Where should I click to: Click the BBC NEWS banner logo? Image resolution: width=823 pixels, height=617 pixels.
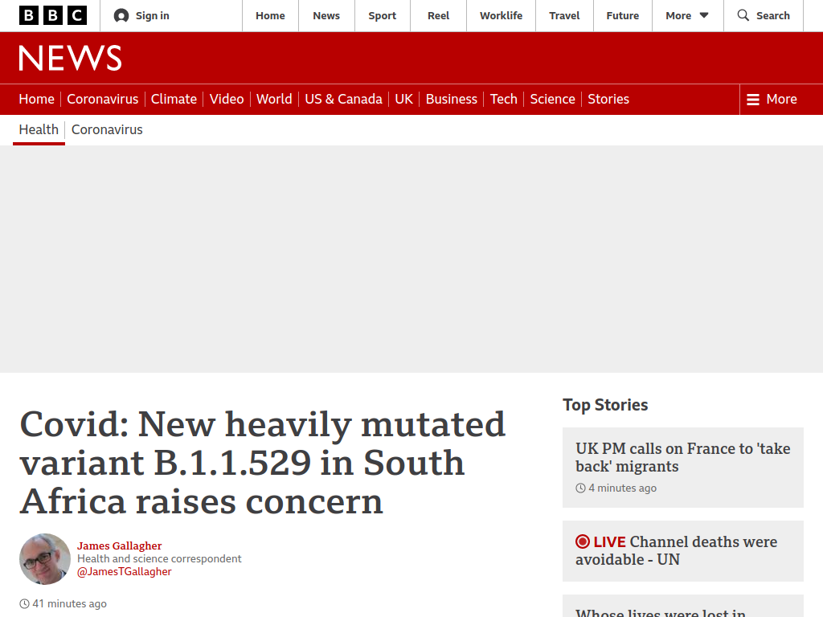coord(71,58)
